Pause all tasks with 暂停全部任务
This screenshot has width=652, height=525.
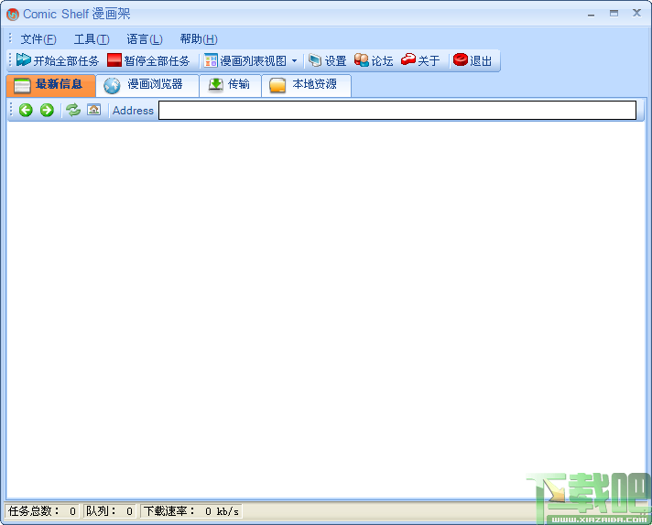tap(148, 60)
